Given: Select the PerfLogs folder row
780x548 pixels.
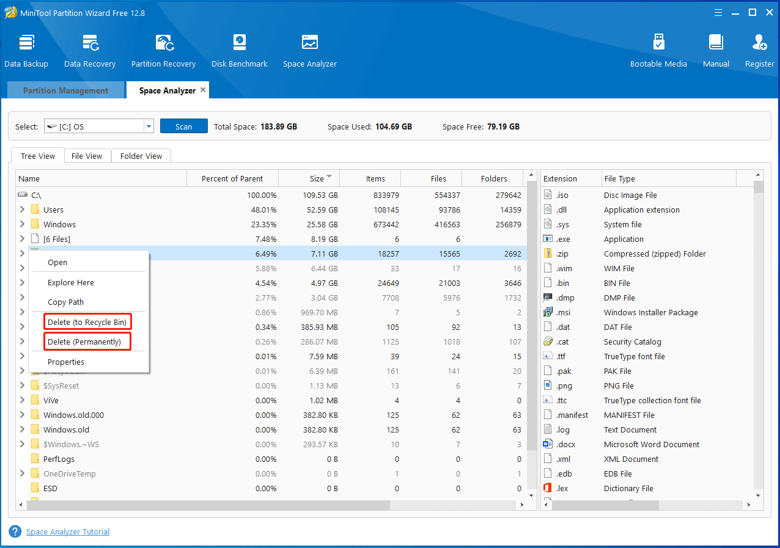Looking at the screenshot, I should tap(271, 459).
